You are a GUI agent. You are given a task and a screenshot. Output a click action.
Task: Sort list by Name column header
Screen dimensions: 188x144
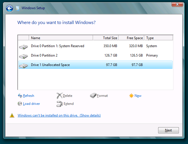pyautogui.click(x=61, y=38)
